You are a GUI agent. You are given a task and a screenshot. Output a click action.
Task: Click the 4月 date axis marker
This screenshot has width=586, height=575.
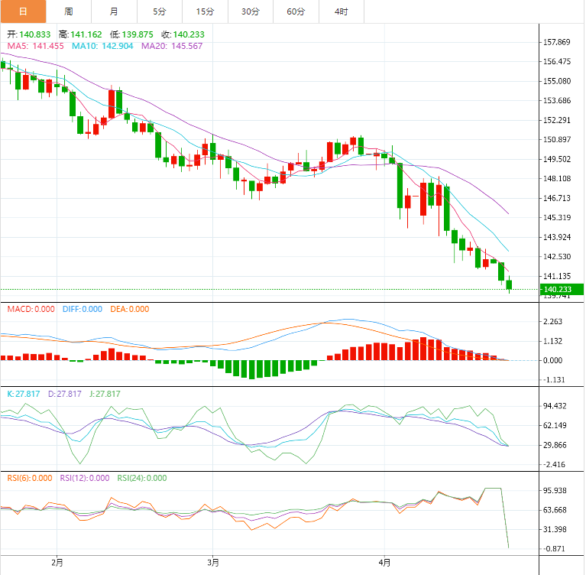point(384,563)
